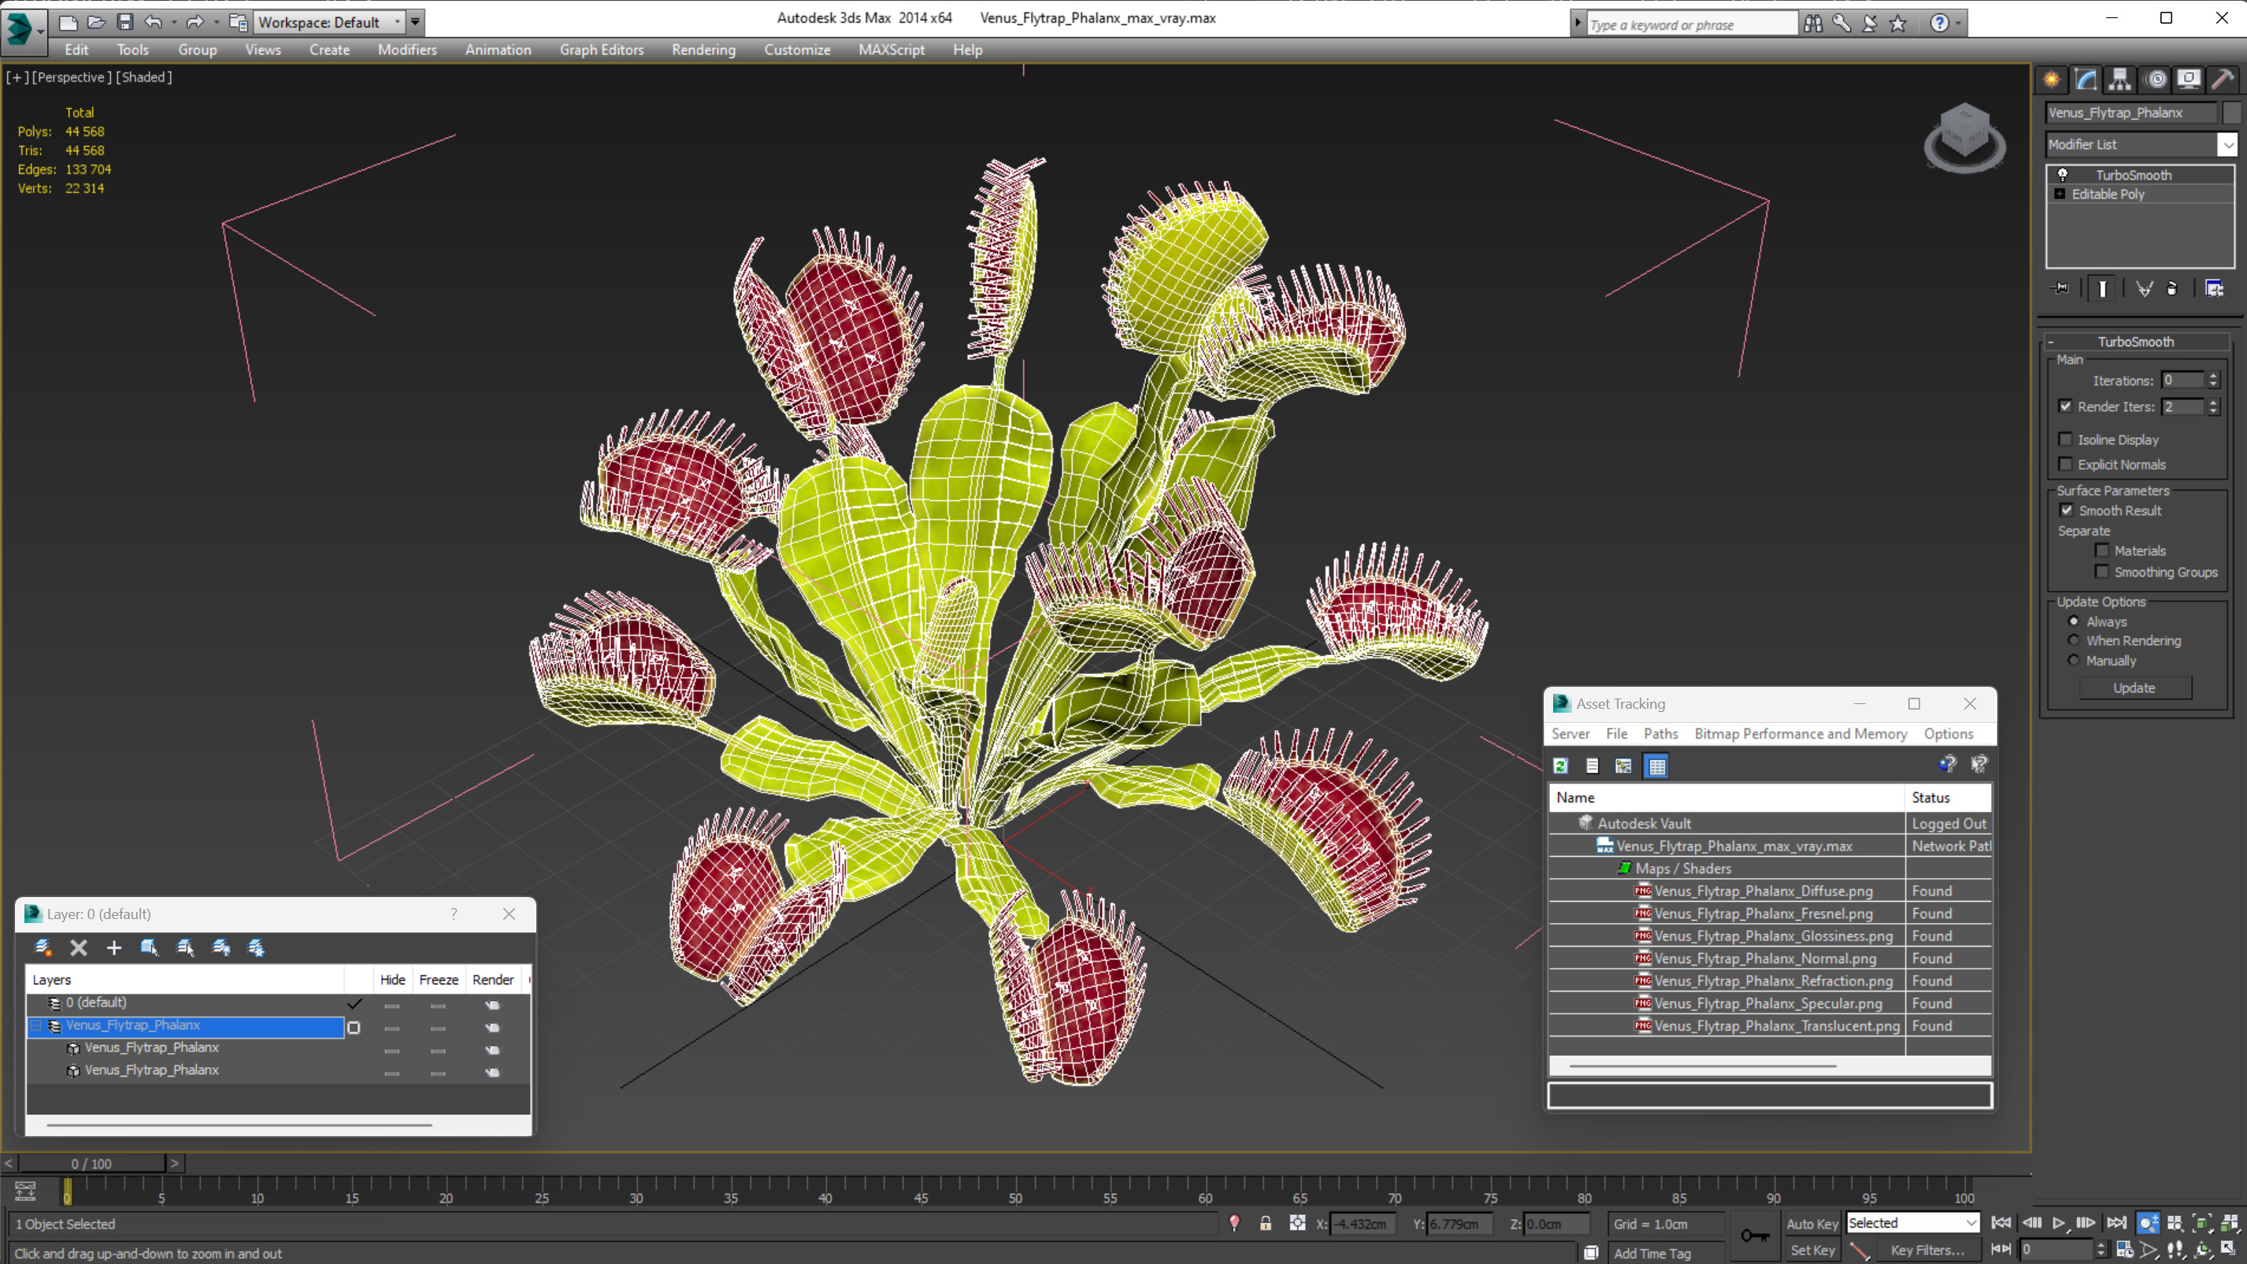Image resolution: width=2247 pixels, height=1264 pixels.
Task: Select When Rendering update option
Action: 2074,640
